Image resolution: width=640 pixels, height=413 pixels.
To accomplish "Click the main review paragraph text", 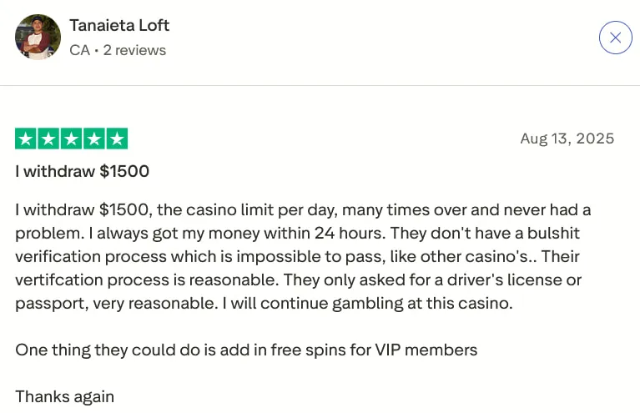I will click(303, 256).
